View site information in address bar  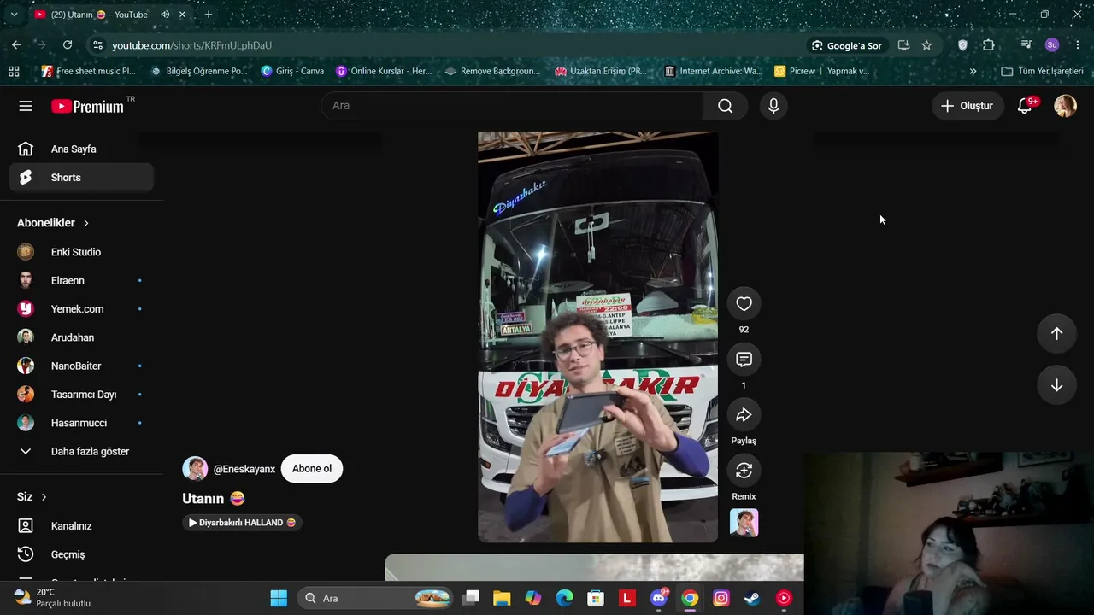97,45
